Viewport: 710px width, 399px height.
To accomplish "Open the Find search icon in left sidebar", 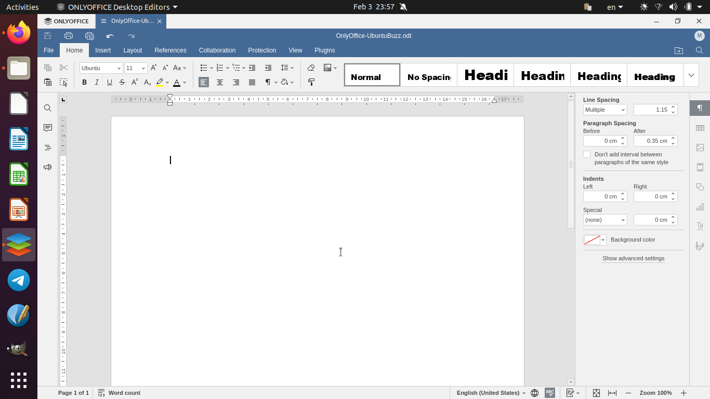I will (x=48, y=108).
